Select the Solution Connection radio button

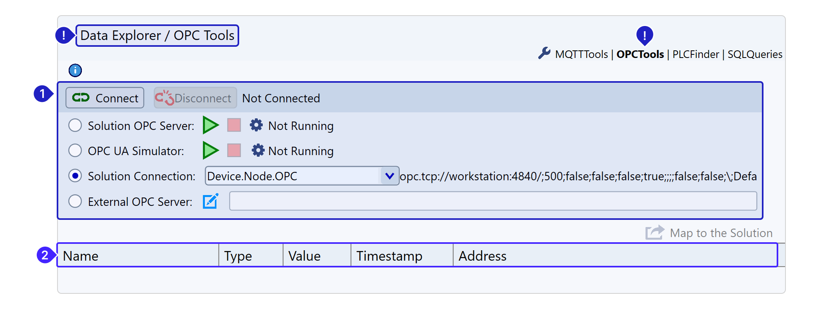pos(75,176)
